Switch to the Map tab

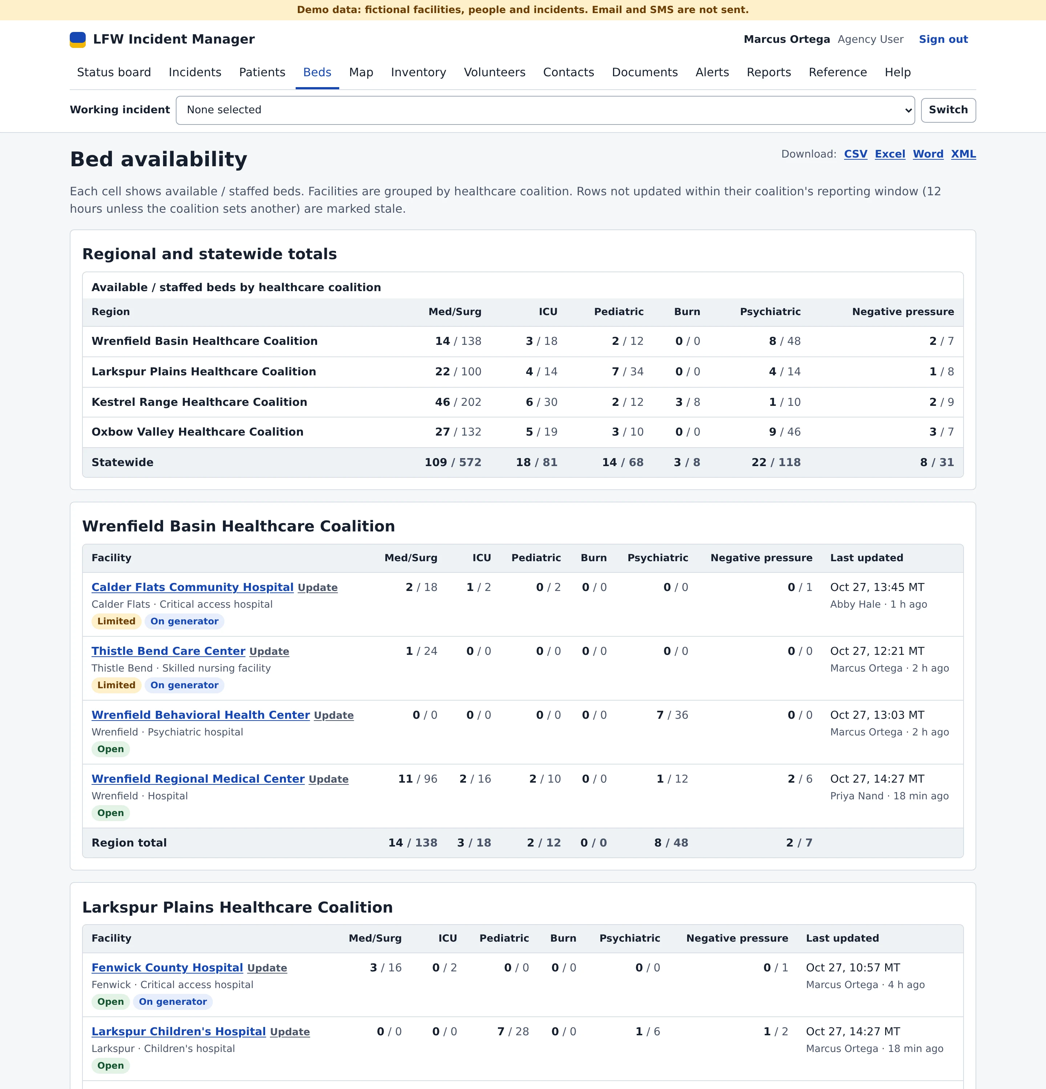point(361,72)
